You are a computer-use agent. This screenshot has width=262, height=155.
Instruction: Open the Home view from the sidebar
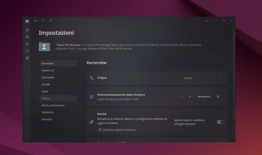pos(27,30)
